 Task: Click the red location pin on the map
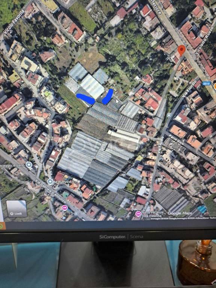[x=181, y=50]
